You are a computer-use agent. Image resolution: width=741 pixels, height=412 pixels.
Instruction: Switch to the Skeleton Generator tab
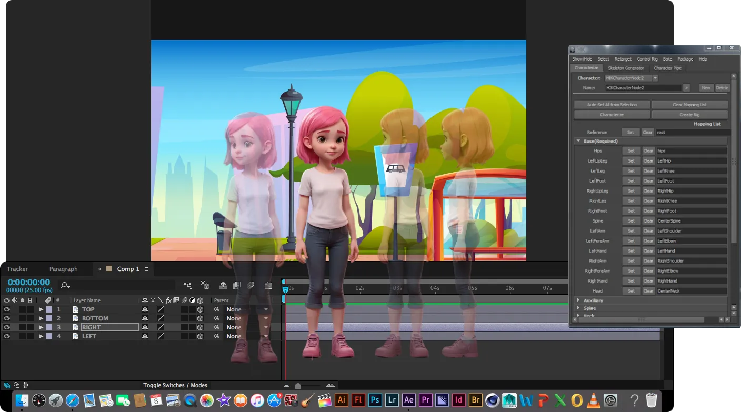626,68
